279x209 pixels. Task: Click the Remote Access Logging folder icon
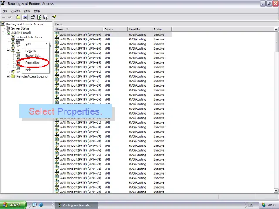tap(13, 76)
